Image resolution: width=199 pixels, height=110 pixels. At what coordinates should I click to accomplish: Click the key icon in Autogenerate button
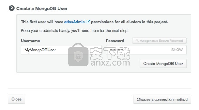pos(137,41)
